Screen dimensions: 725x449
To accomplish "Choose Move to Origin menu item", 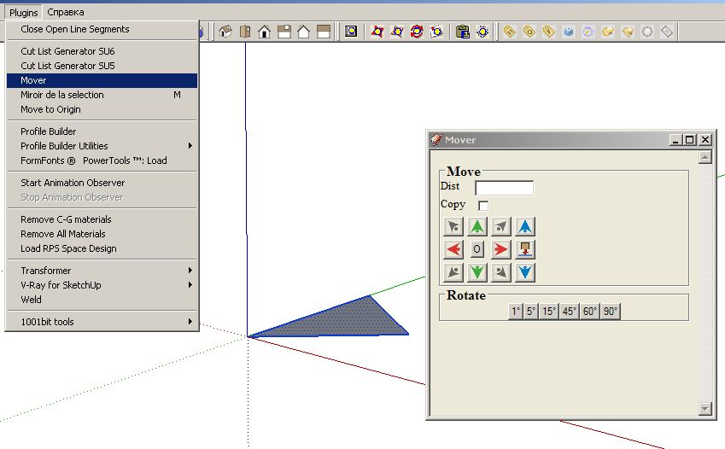I will [x=50, y=109].
